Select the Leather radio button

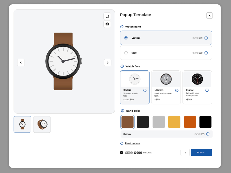tap(126, 38)
